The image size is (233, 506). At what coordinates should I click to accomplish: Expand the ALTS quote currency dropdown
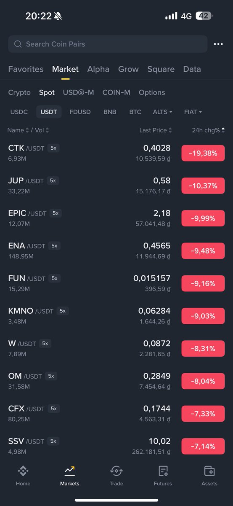[163, 112]
